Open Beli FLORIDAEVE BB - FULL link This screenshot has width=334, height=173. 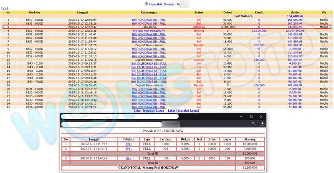(x=149, y=81)
